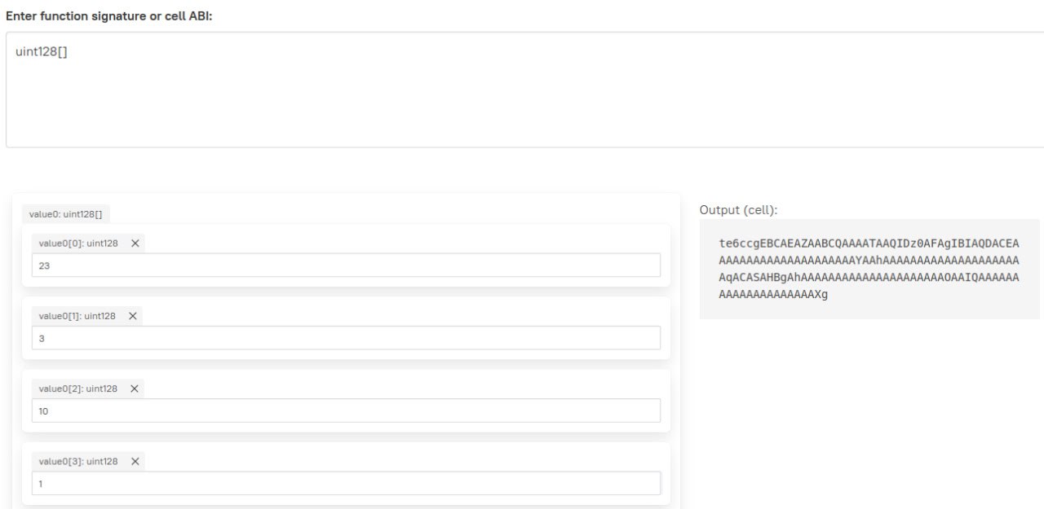Image resolution: width=1044 pixels, height=509 pixels.
Task: Select the input field with value 10
Action: (346, 411)
